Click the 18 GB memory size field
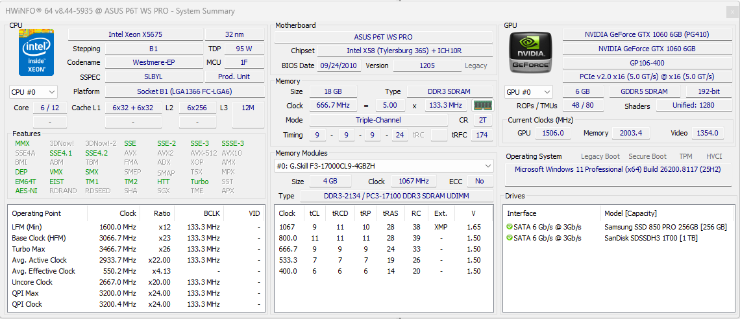The width and height of the screenshot is (740, 319). tap(333, 91)
